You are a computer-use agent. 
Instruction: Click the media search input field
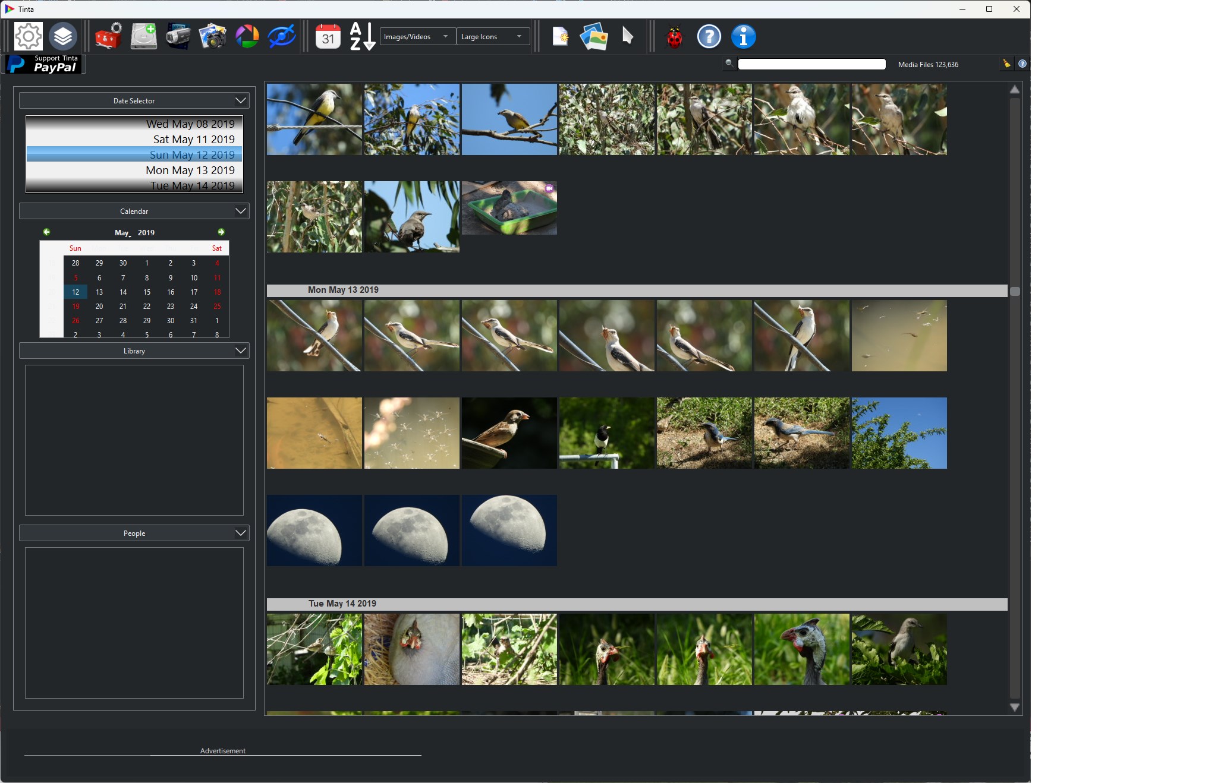click(811, 64)
